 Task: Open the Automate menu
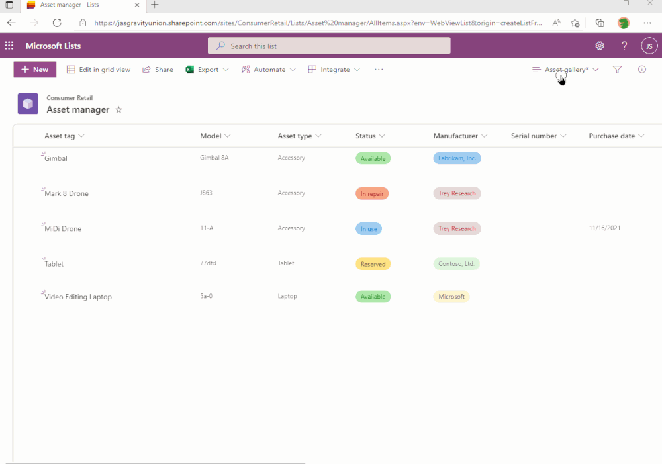click(268, 69)
